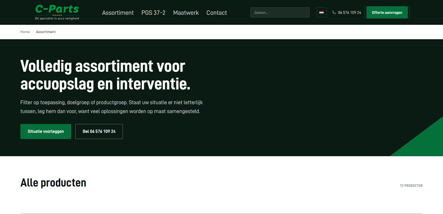
Task: Select the Assortiment breadcrumb
Action: (x=46, y=32)
